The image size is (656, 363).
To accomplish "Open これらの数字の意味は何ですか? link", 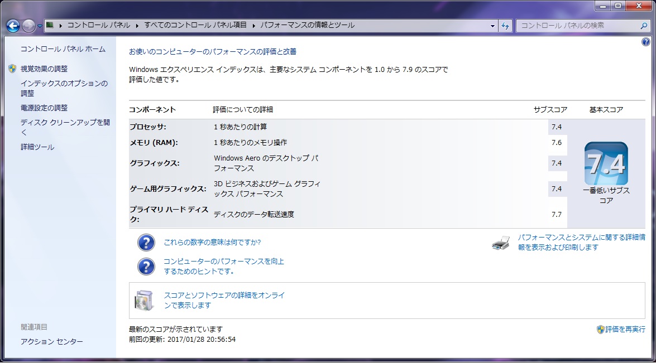I will tap(212, 242).
